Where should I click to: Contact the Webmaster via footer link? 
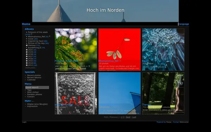tap(184, 122)
